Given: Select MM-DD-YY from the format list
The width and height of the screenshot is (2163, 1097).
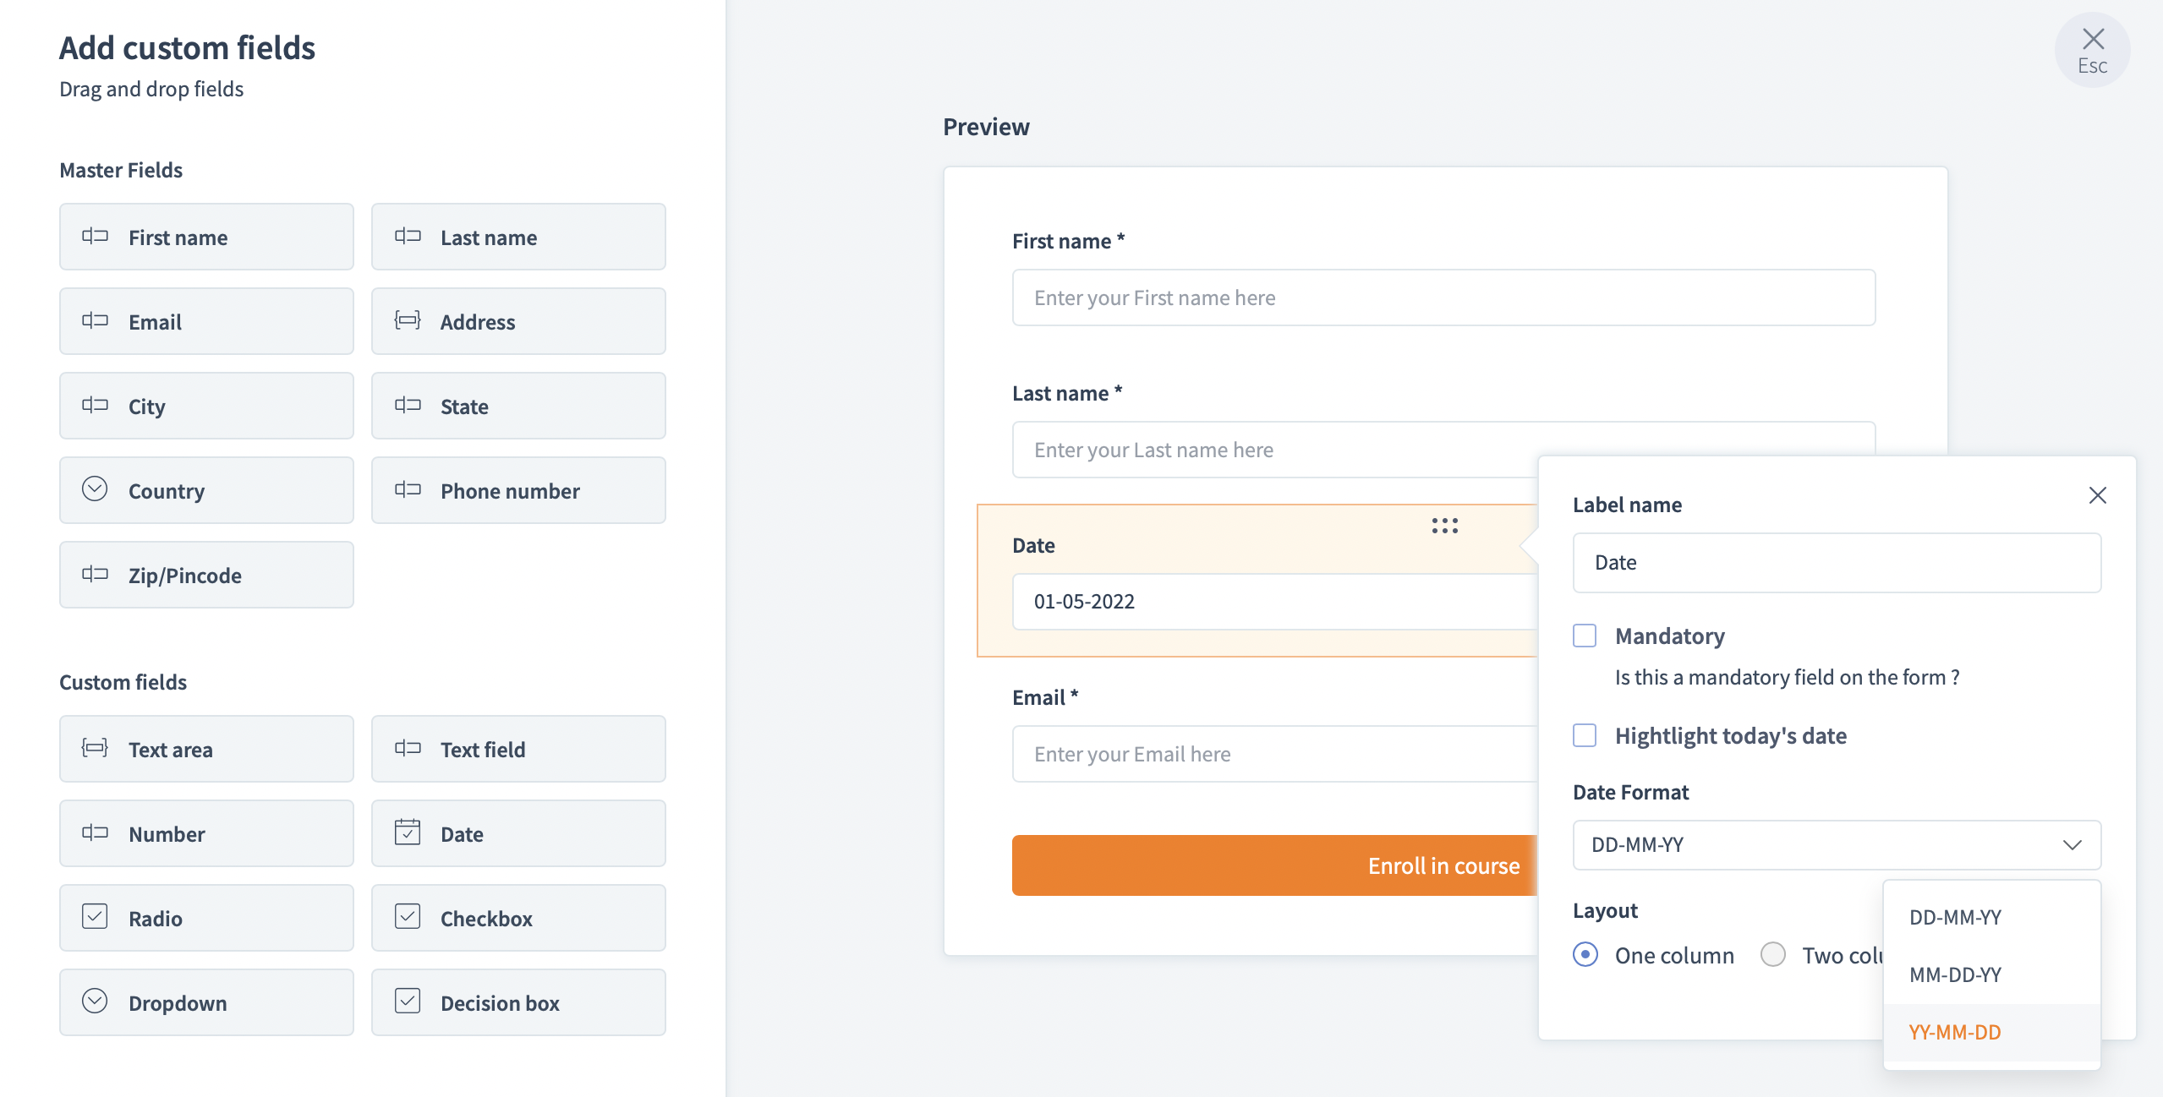Looking at the screenshot, I should pos(1955,974).
